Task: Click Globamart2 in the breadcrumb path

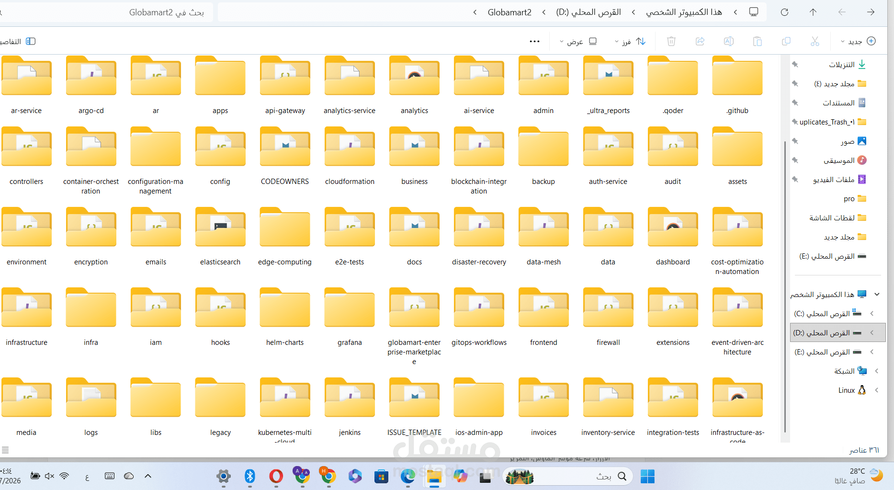Action: [x=509, y=12]
